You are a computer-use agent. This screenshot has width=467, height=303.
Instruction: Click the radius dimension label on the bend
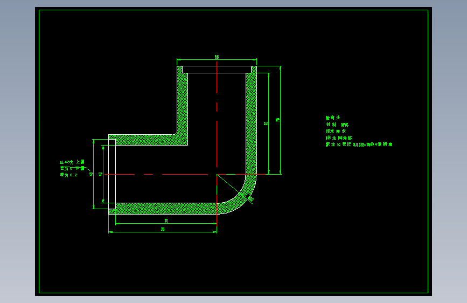(x=250, y=199)
